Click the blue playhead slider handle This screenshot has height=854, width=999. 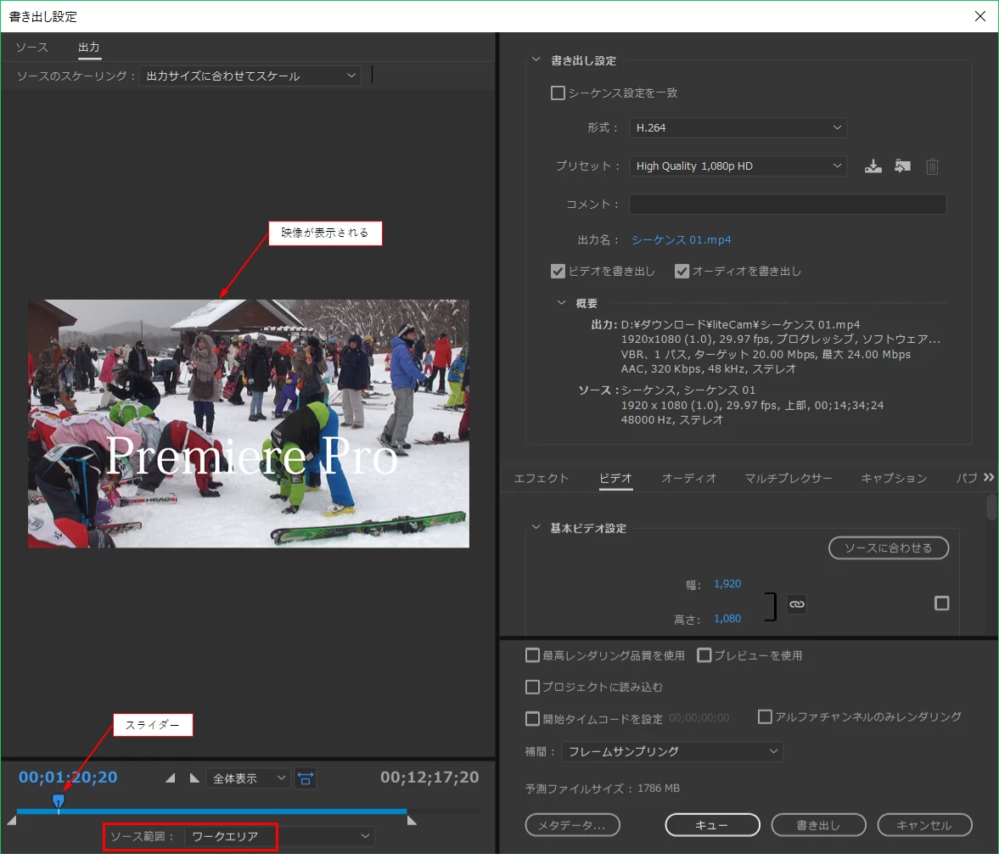pyautogui.click(x=58, y=801)
